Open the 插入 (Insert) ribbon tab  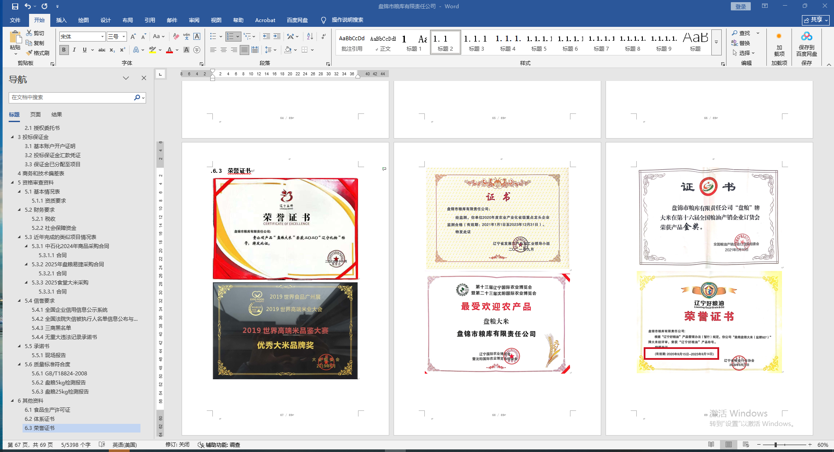61,20
